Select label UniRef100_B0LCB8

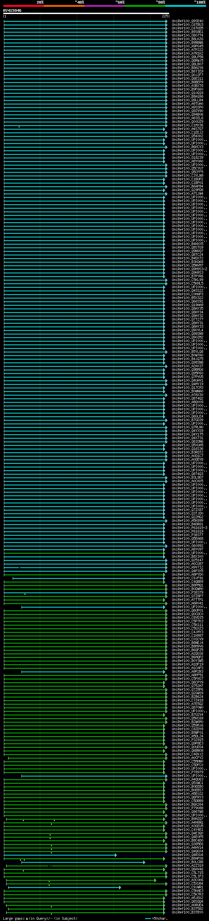click(187, 862)
